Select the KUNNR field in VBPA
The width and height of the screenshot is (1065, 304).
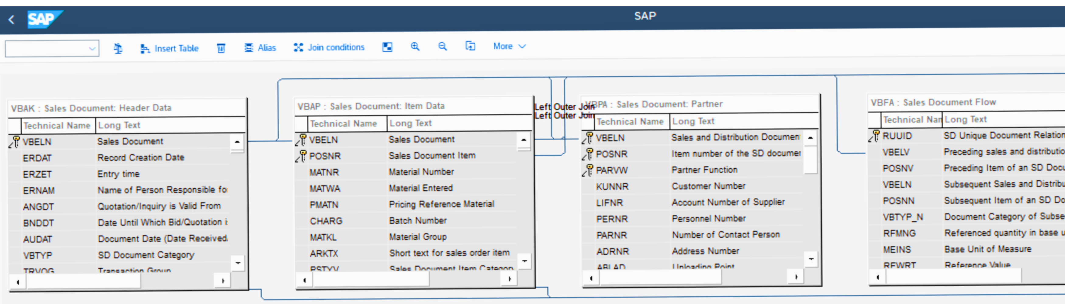[612, 187]
